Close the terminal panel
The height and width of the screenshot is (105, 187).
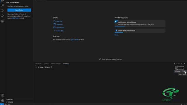click(184, 64)
